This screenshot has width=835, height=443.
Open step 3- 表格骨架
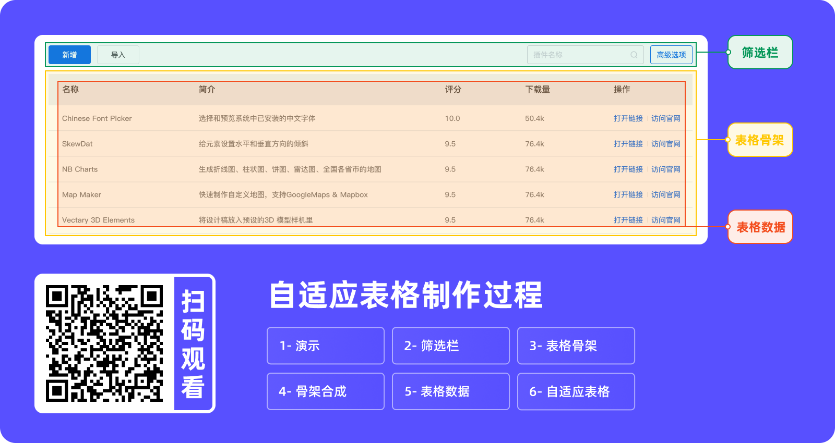576,346
